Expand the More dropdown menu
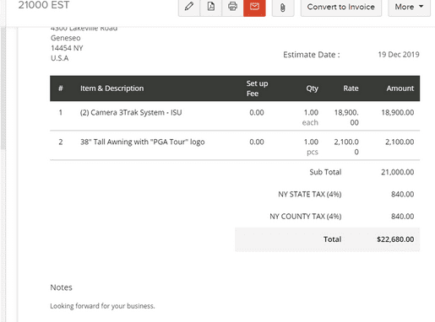Image resolution: width=435 pixels, height=322 pixels. click(x=409, y=7)
